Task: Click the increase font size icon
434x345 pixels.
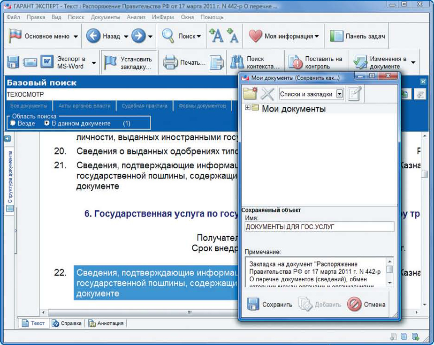Action: [216, 36]
